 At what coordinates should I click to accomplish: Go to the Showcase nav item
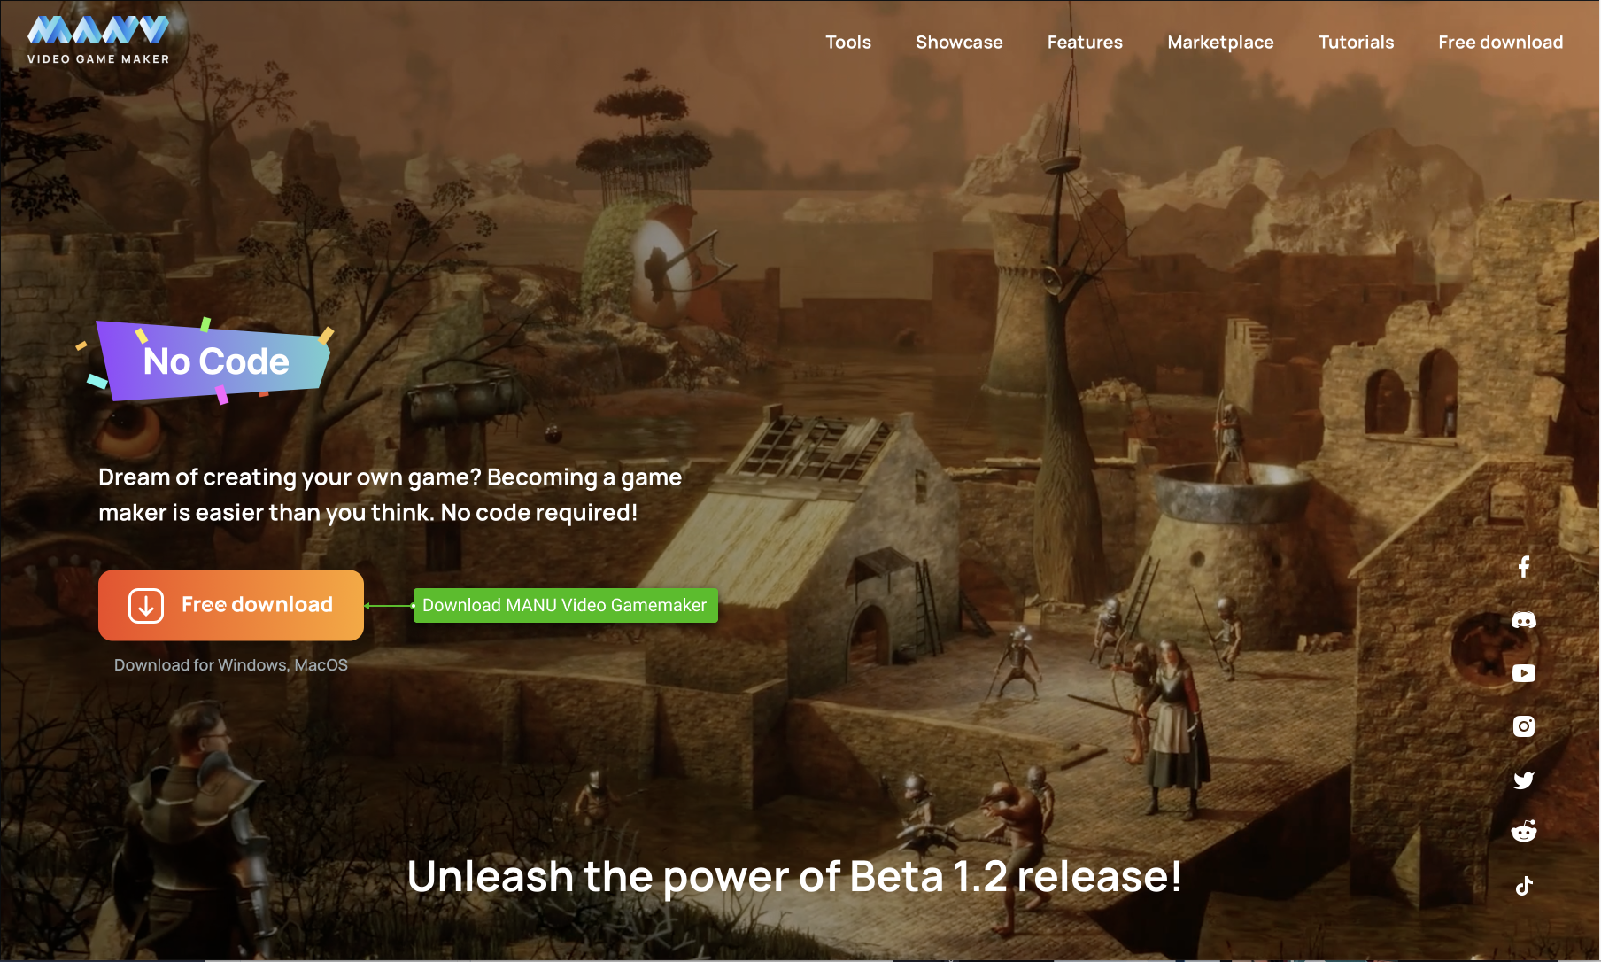pos(959,42)
